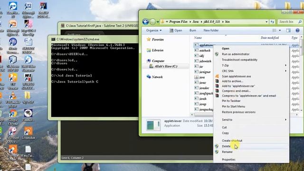Open the address bar history dropdown
Viewport: 304px width, 171px height.
[x=266, y=22]
